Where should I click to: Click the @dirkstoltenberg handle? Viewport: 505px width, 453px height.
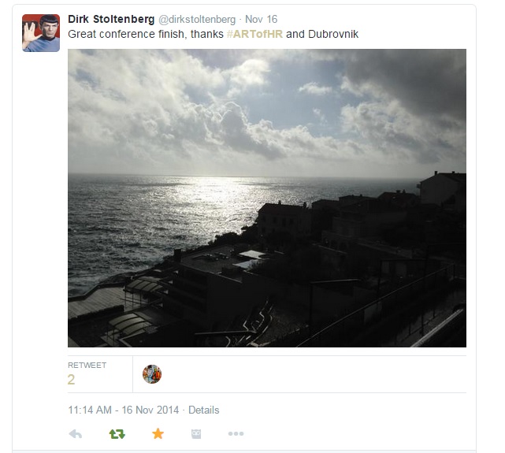coord(197,20)
